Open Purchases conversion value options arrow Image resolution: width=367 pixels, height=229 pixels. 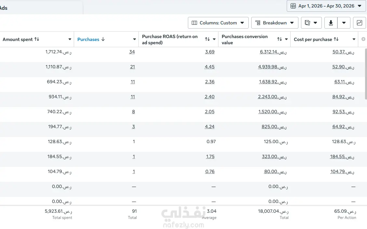click(286, 39)
